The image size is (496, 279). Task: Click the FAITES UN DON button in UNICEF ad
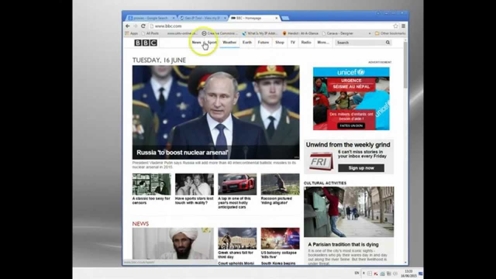click(x=351, y=126)
